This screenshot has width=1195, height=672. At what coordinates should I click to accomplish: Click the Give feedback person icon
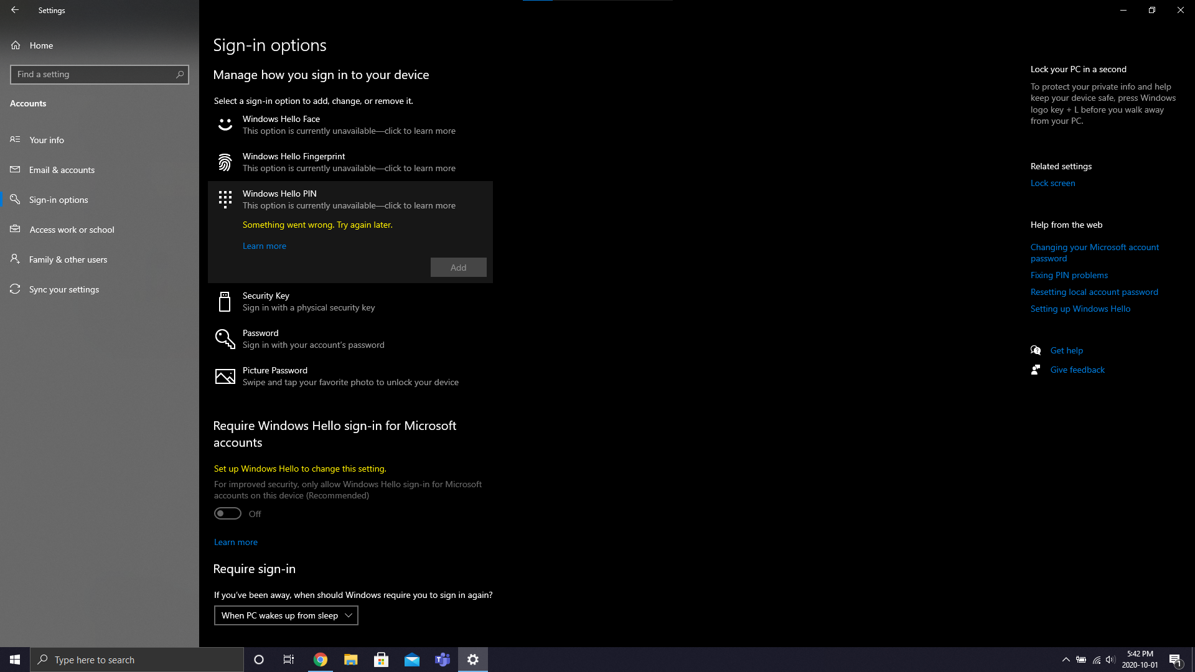(x=1036, y=370)
